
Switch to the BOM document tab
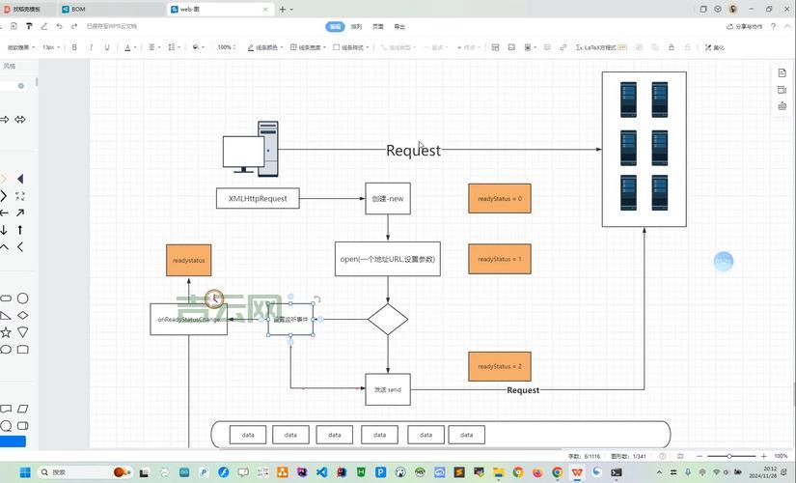point(78,9)
